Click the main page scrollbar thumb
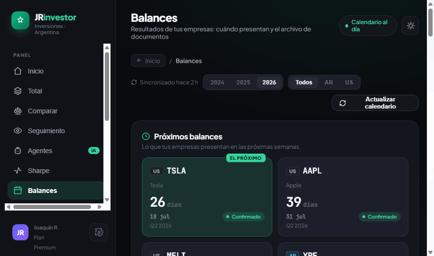434x256 pixels. (x=430, y=22)
